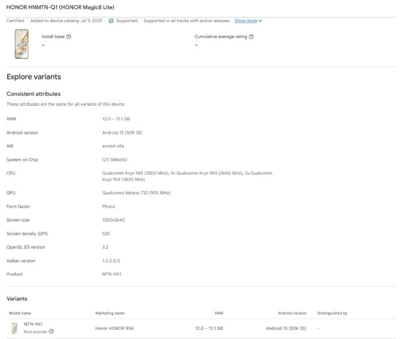Click the Install base help icon

[68, 37]
